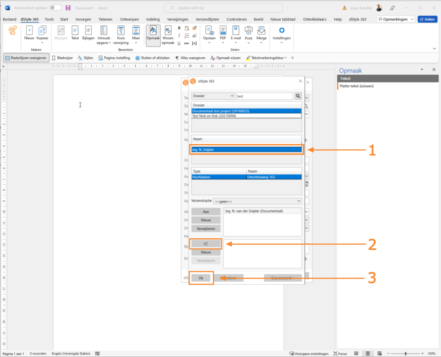Click the Focus mode icon in status bar

[x=340, y=354]
